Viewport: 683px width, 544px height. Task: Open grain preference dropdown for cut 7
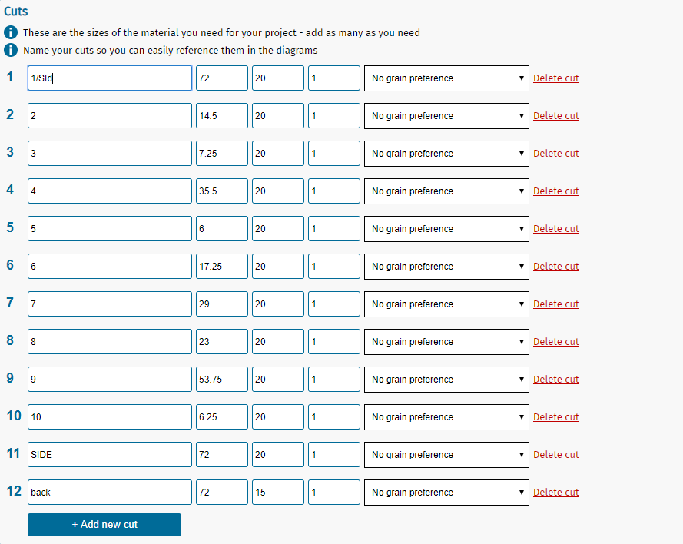446,304
